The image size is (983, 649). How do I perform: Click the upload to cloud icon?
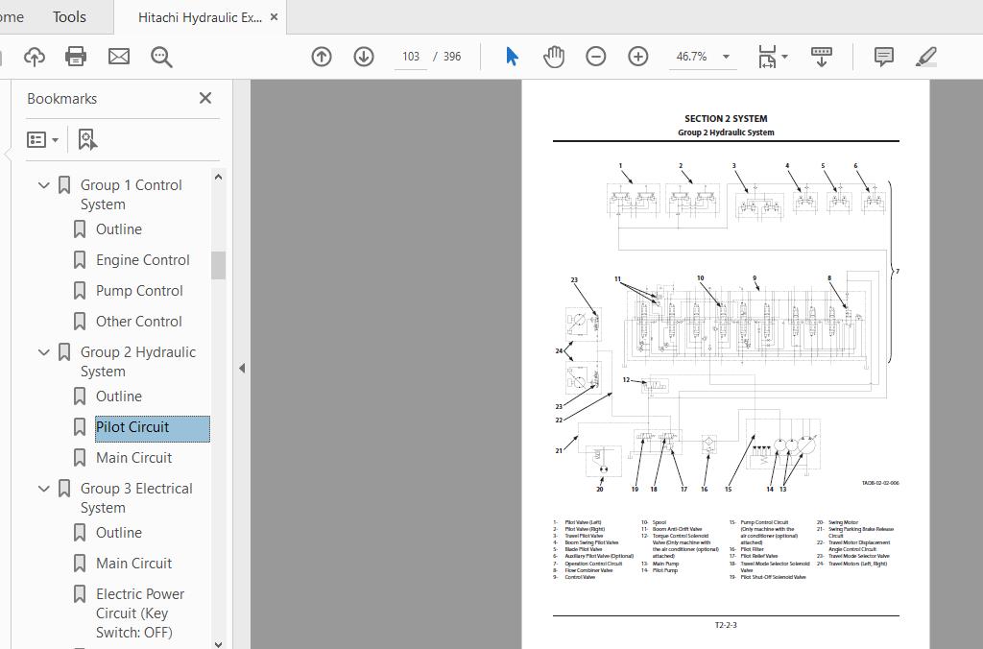click(x=35, y=57)
